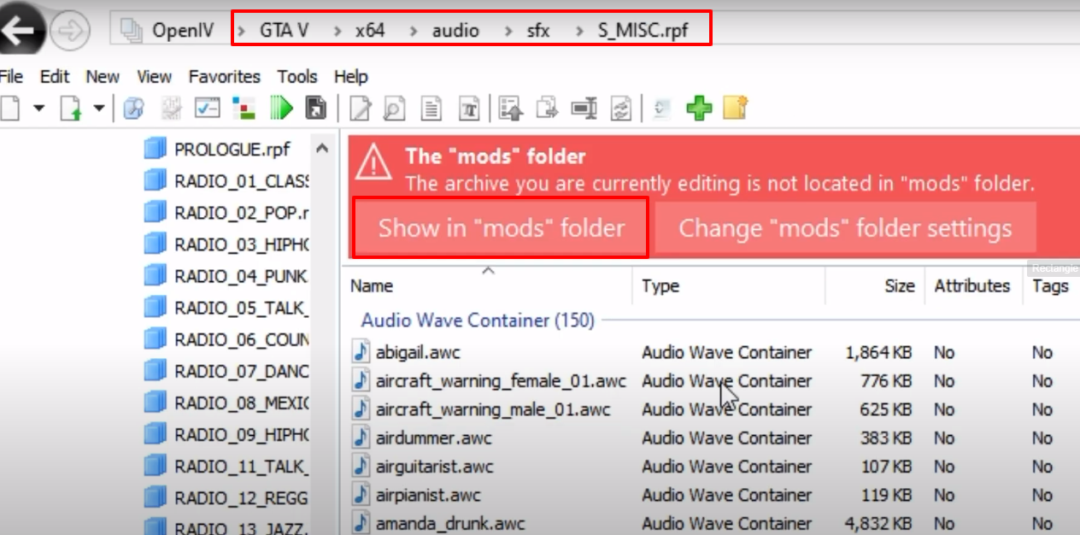
Task: Click the new blank file icon
Action: pos(10,108)
